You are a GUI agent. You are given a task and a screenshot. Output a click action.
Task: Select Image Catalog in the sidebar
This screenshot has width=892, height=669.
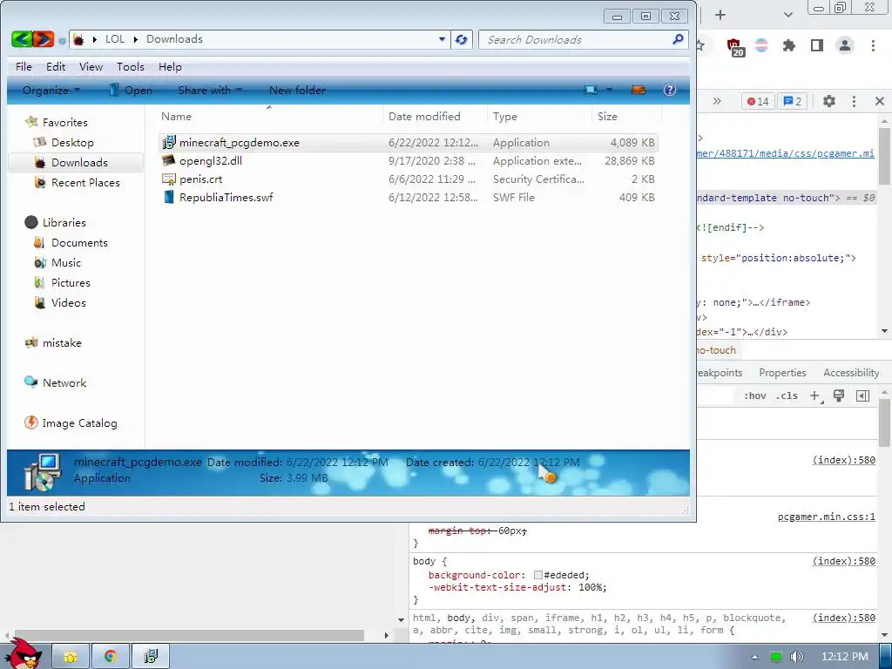point(79,423)
